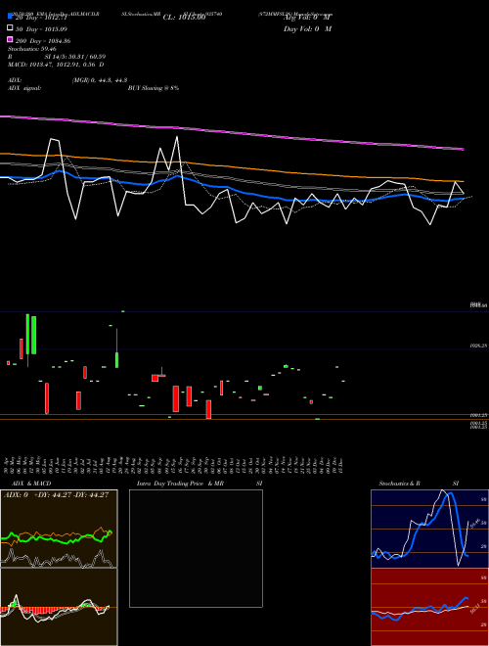Image resolution: width=489 pixels, height=646 pixels.
Task: Click the magenta 200-day moving average line
Action: click(x=231, y=132)
